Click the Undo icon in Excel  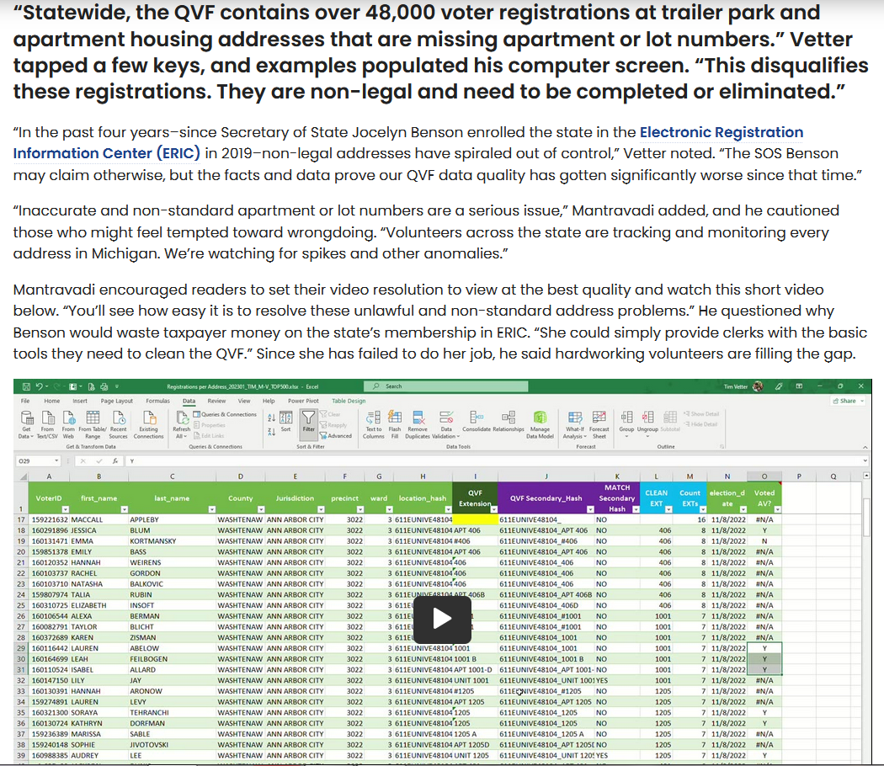pos(39,386)
